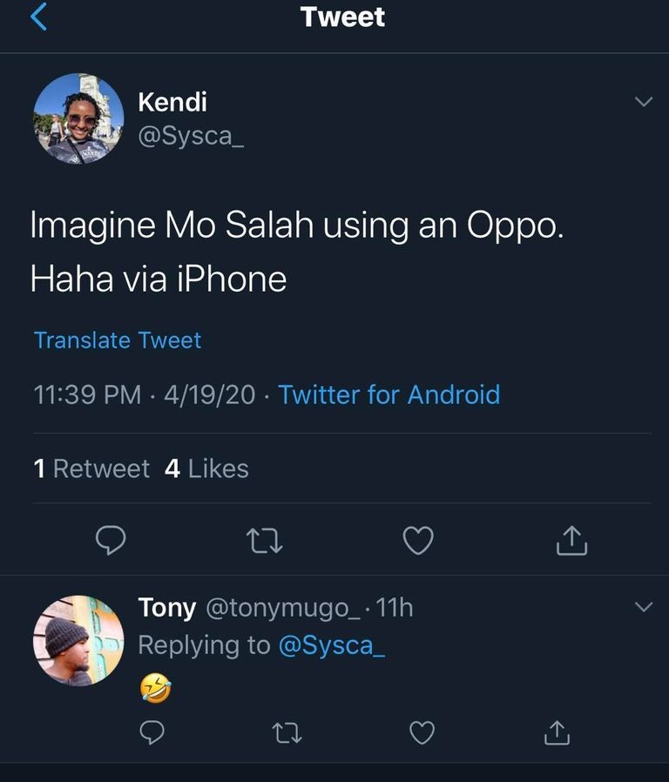The width and height of the screenshot is (669, 782).
Task: Like Tony's reply
Action: click(422, 734)
